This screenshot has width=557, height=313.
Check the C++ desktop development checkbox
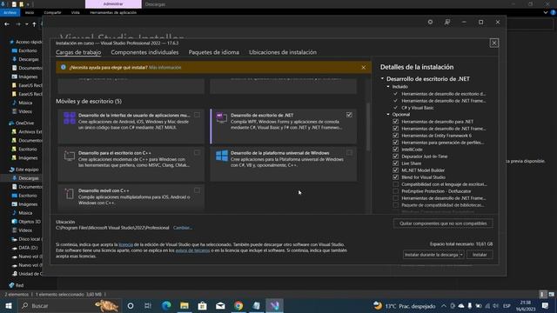pyautogui.click(x=197, y=153)
